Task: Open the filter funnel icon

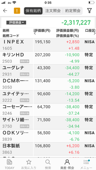Action: point(89,11)
